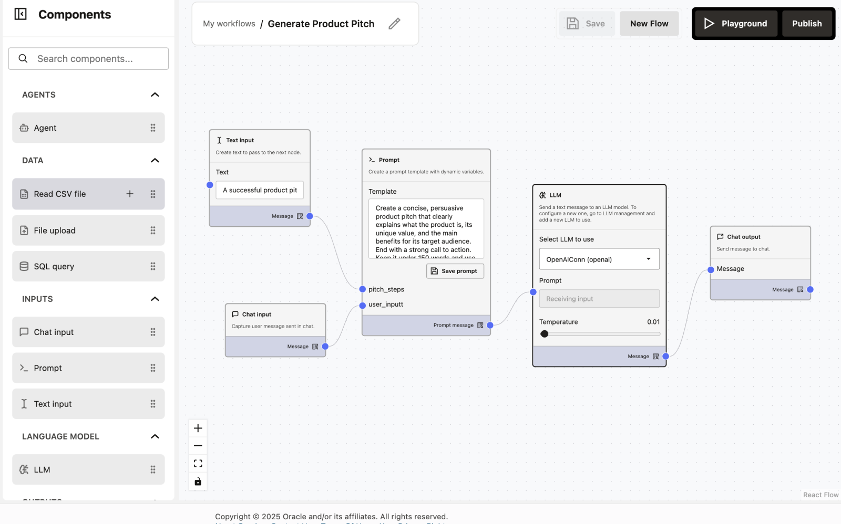Zoom in with the plus canvas control
Viewport: 841px width, 524px height.
point(198,427)
